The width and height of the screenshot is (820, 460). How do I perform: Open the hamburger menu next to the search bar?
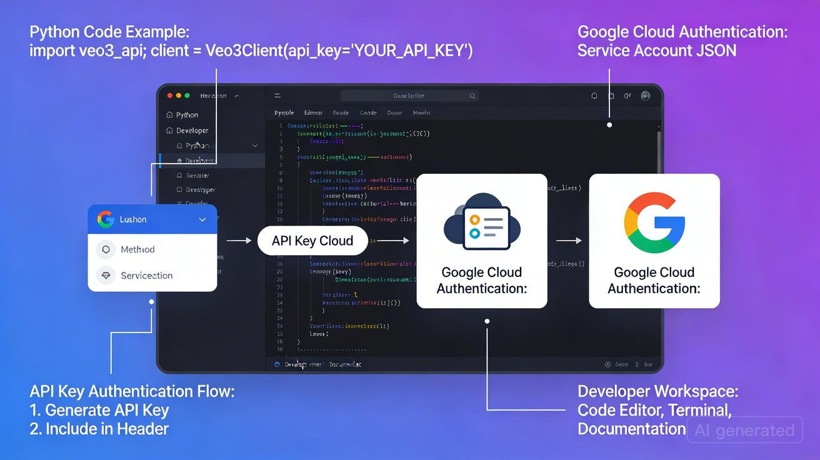277,96
